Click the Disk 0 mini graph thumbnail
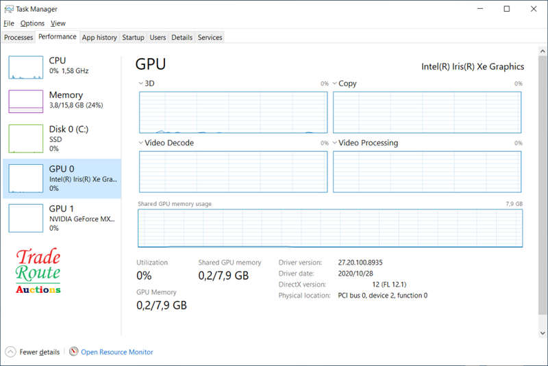This screenshot has width=548, height=366. tap(26, 139)
